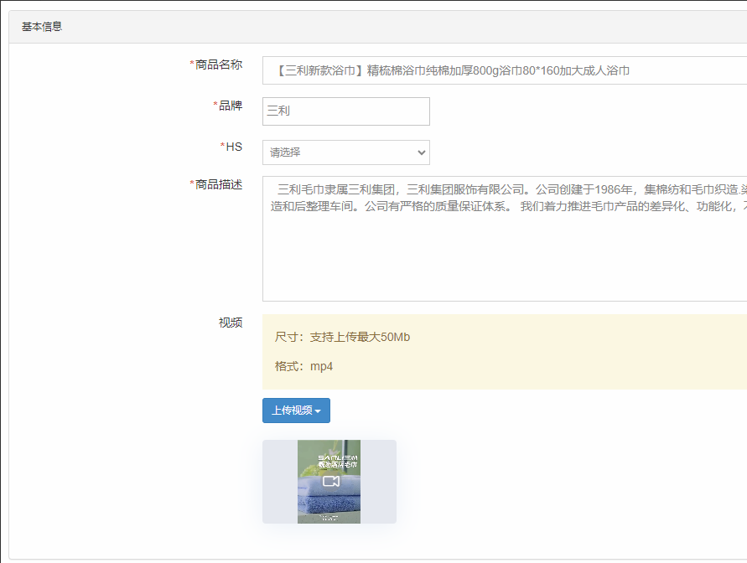Click the text 尺寸：支持上传最大50Mb
Image resolution: width=747 pixels, height=563 pixels.
click(342, 337)
